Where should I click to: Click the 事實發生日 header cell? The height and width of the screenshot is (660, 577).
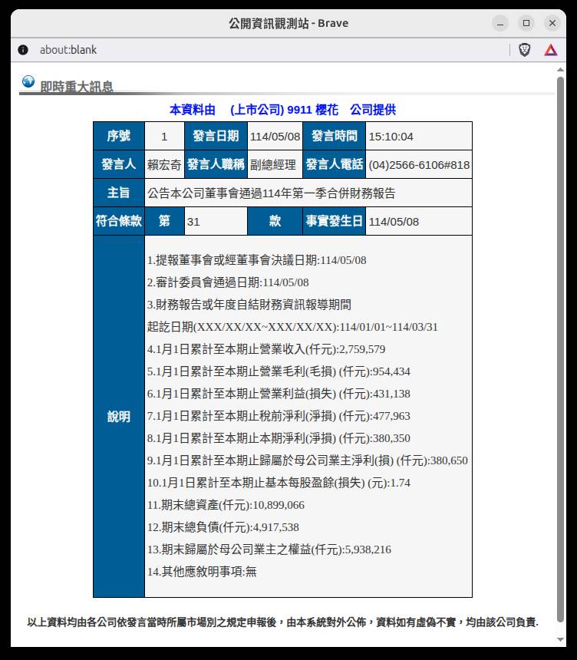pyautogui.click(x=335, y=221)
